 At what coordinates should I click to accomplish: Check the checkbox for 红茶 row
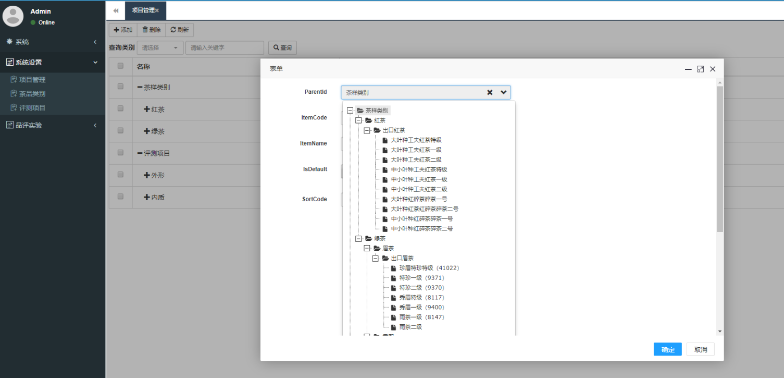(120, 109)
